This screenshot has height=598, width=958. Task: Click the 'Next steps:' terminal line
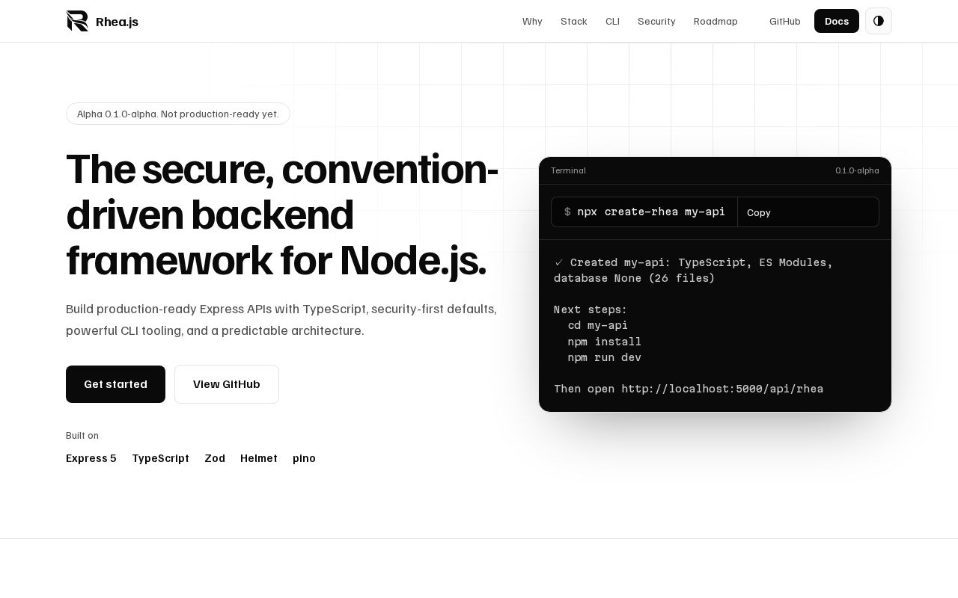[591, 309]
